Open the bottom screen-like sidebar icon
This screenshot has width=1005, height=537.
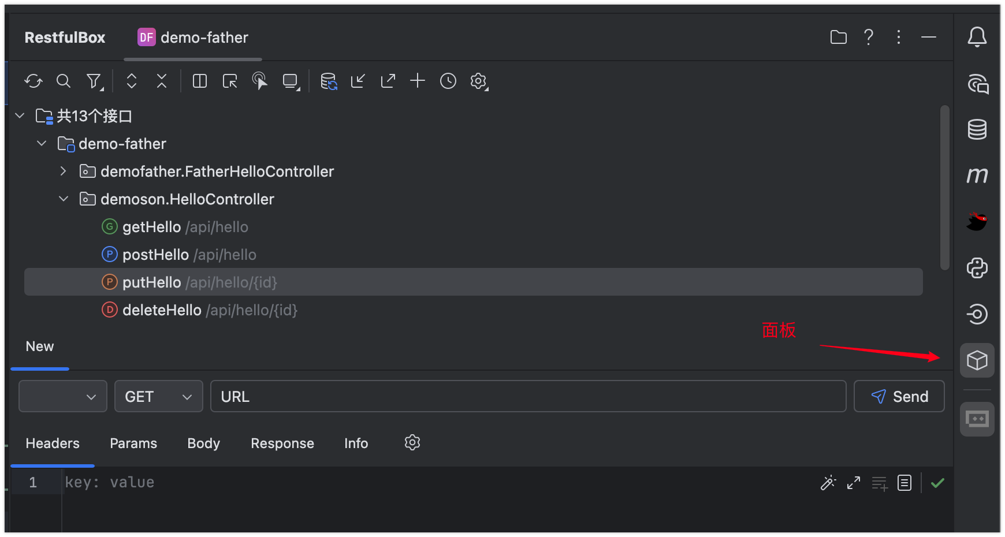coord(977,419)
